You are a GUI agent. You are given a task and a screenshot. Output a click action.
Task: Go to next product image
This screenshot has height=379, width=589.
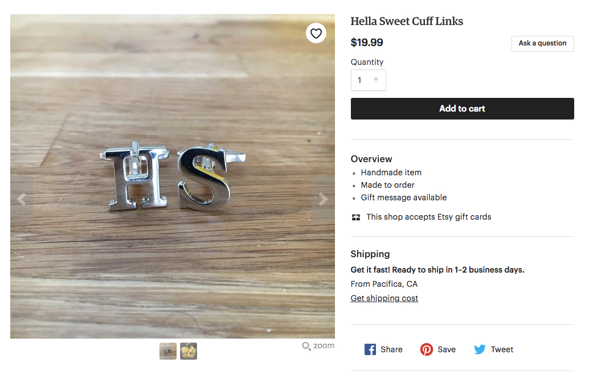(323, 199)
